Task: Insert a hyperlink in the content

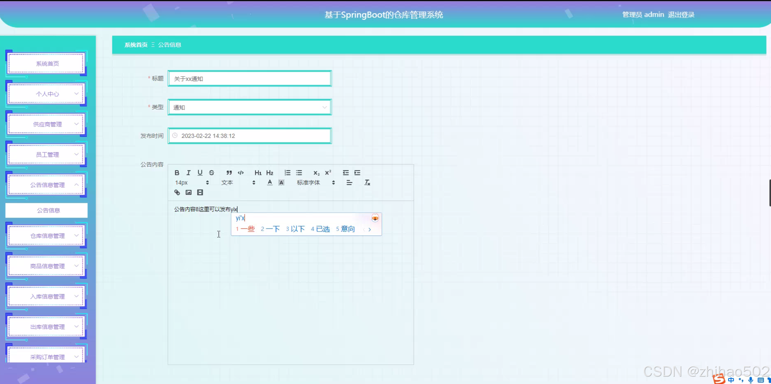Action: pyautogui.click(x=177, y=192)
